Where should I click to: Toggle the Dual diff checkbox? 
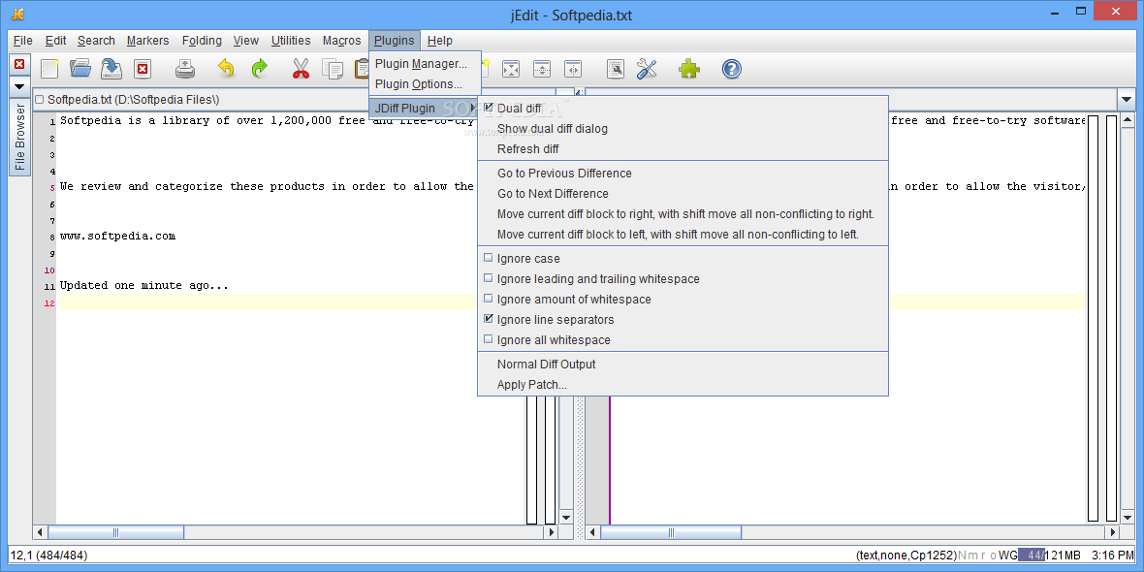pyautogui.click(x=488, y=108)
